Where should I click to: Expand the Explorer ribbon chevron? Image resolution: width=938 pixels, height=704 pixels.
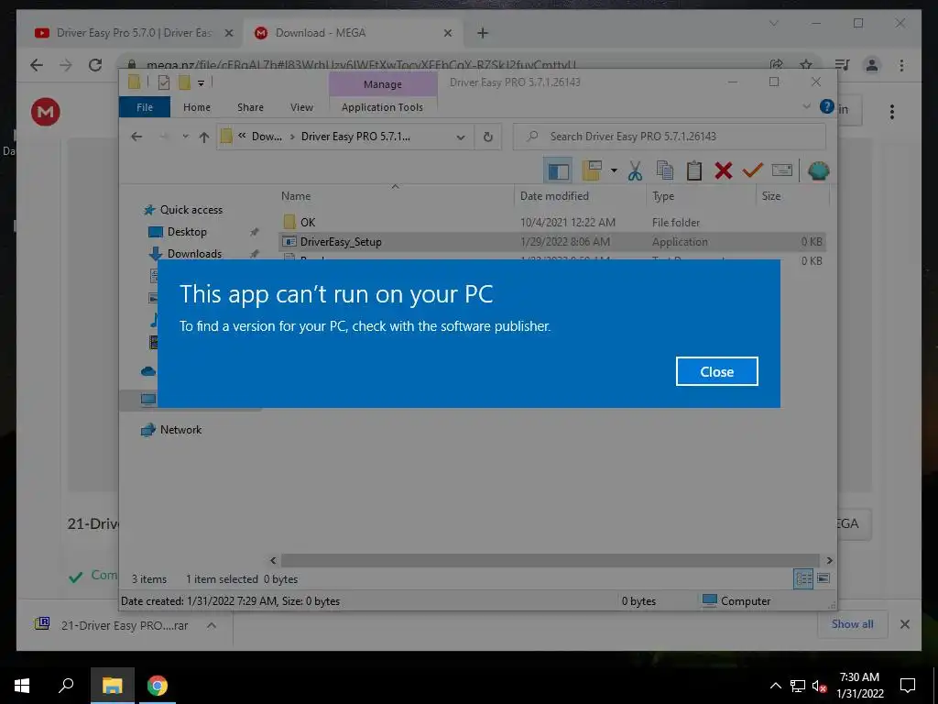806,106
